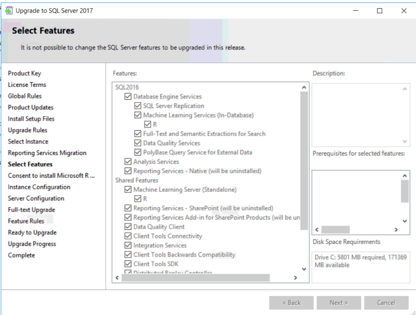The image size is (416, 315).
Task: Select Machine Learning Server (Standalone) item
Action: point(185,190)
